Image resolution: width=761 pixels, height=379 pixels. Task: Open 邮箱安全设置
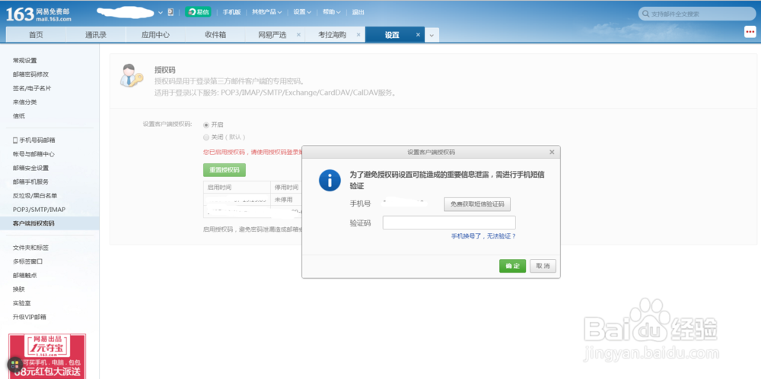click(30, 168)
